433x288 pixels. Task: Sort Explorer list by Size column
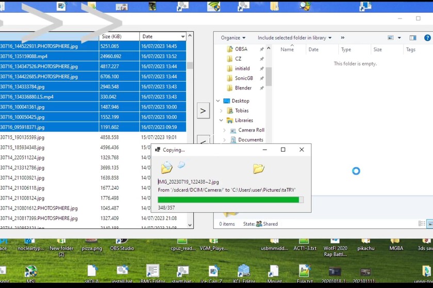pos(377,49)
